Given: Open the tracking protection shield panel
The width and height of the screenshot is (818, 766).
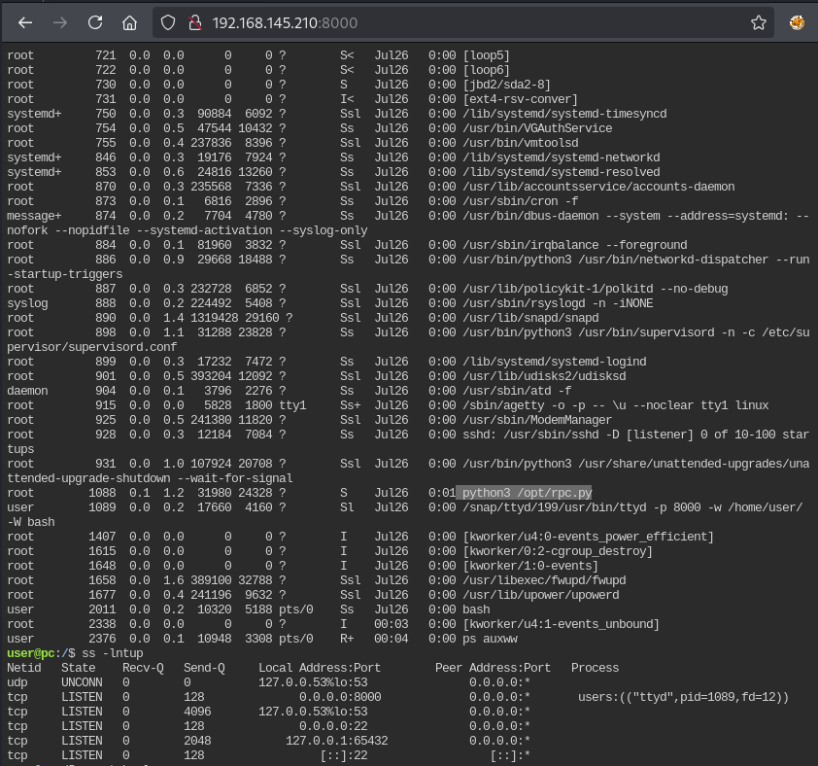Looking at the screenshot, I should (x=167, y=22).
